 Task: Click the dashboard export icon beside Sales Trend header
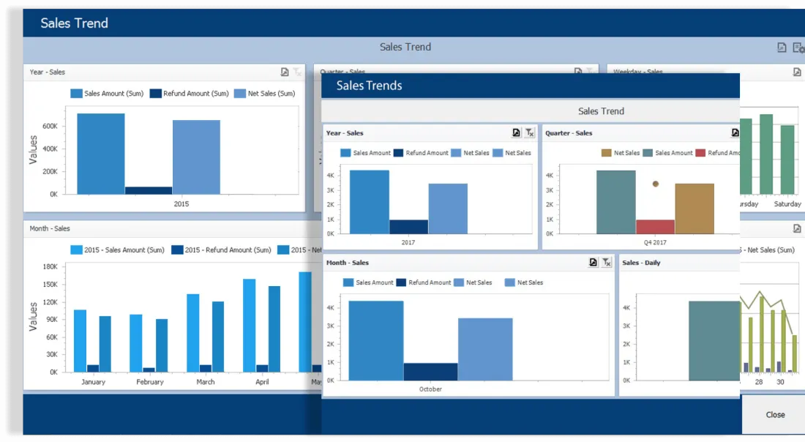click(x=782, y=48)
